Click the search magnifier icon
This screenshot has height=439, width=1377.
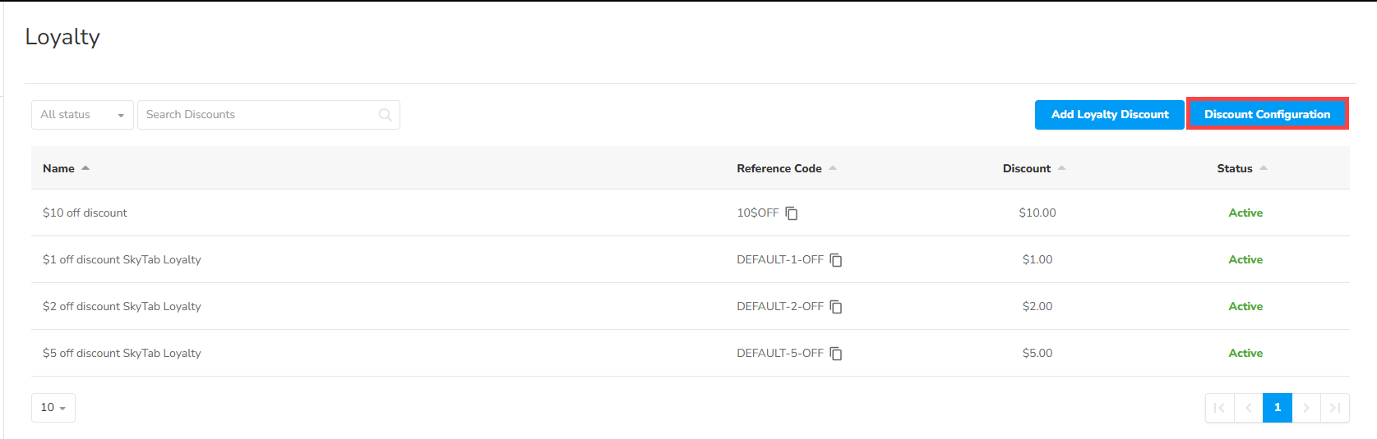click(x=385, y=115)
